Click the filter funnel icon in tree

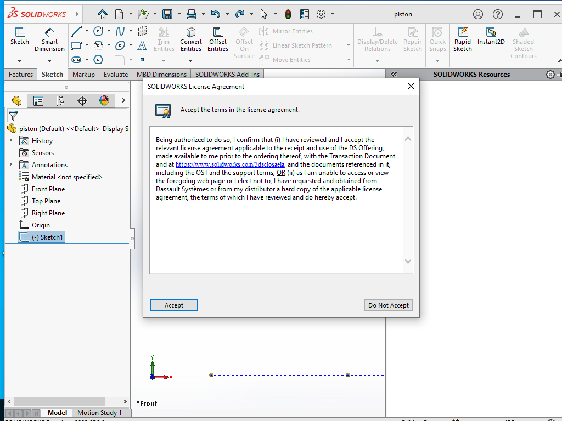pyautogui.click(x=13, y=116)
